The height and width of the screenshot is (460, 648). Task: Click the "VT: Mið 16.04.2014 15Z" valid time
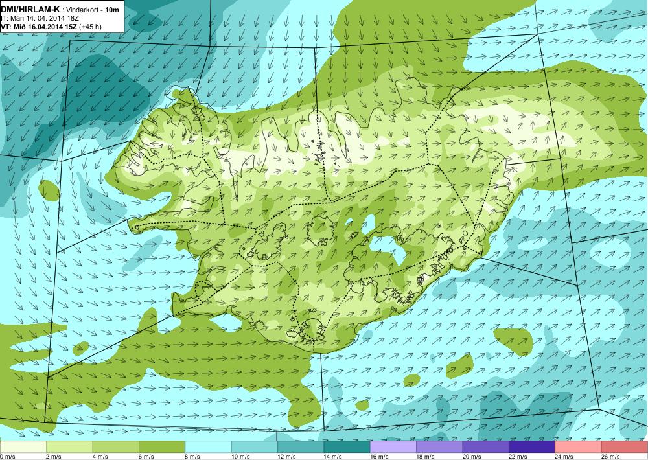39,27
